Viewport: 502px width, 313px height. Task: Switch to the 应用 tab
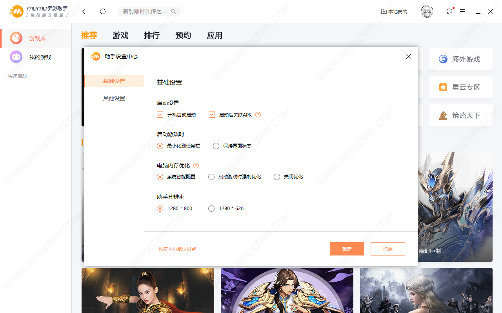click(x=215, y=35)
